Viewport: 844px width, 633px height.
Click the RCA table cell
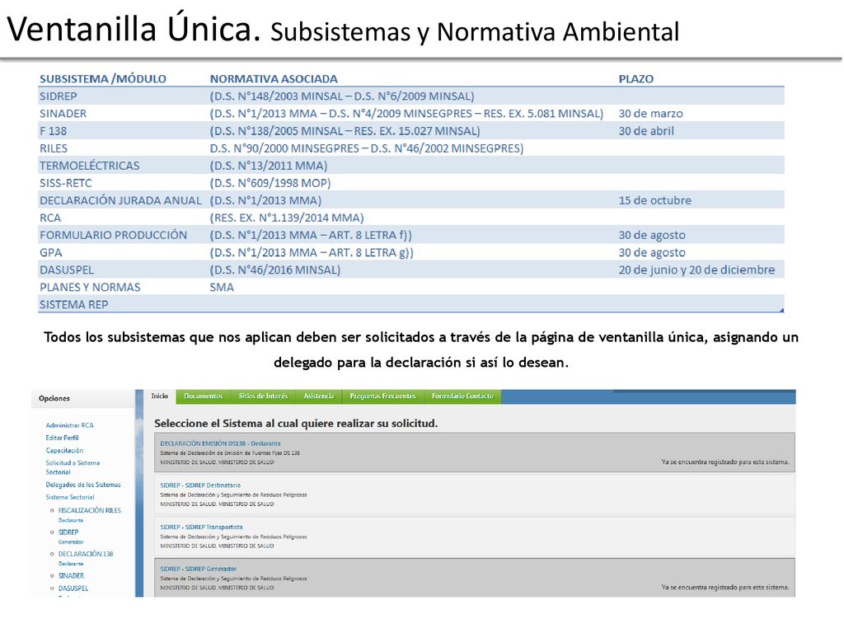click(x=50, y=218)
